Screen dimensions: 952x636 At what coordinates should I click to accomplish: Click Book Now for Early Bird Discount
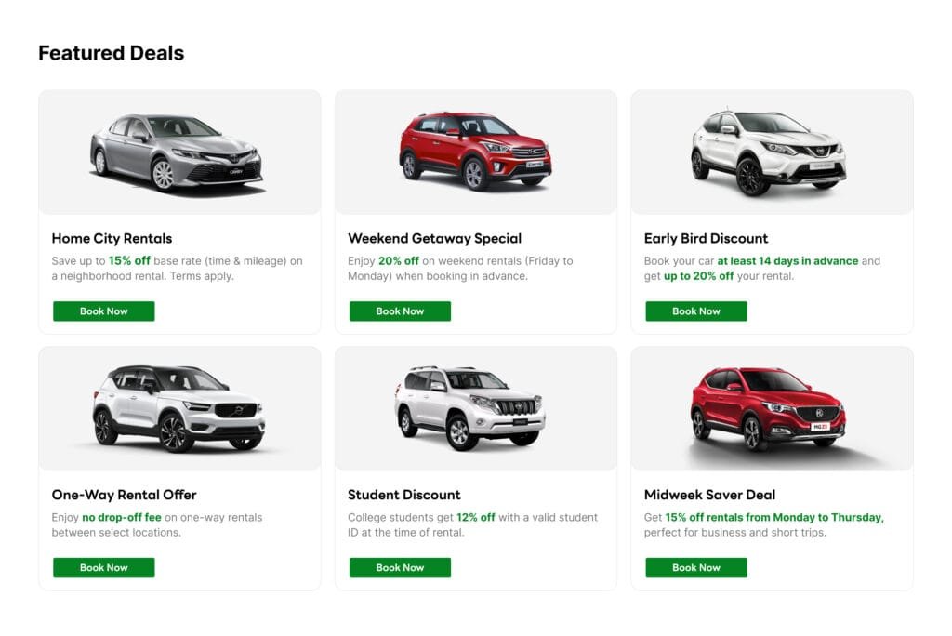tap(695, 311)
